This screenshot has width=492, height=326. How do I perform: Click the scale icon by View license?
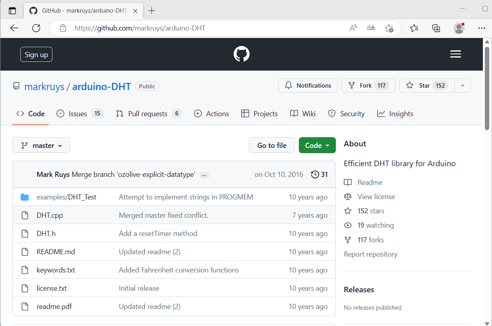(x=348, y=197)
